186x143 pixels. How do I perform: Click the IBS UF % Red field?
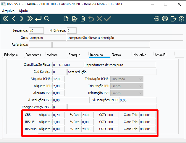pos(88,122)
